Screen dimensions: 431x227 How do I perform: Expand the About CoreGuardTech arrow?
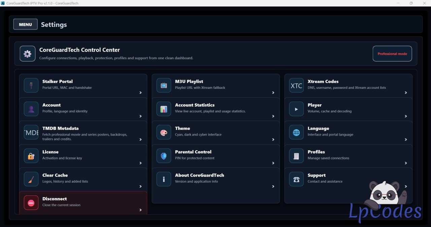pyautogui.click(x=273, y=186)
